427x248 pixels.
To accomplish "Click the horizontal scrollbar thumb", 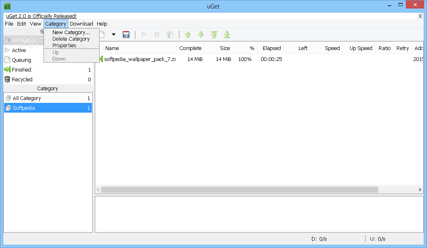I will 240,189.
